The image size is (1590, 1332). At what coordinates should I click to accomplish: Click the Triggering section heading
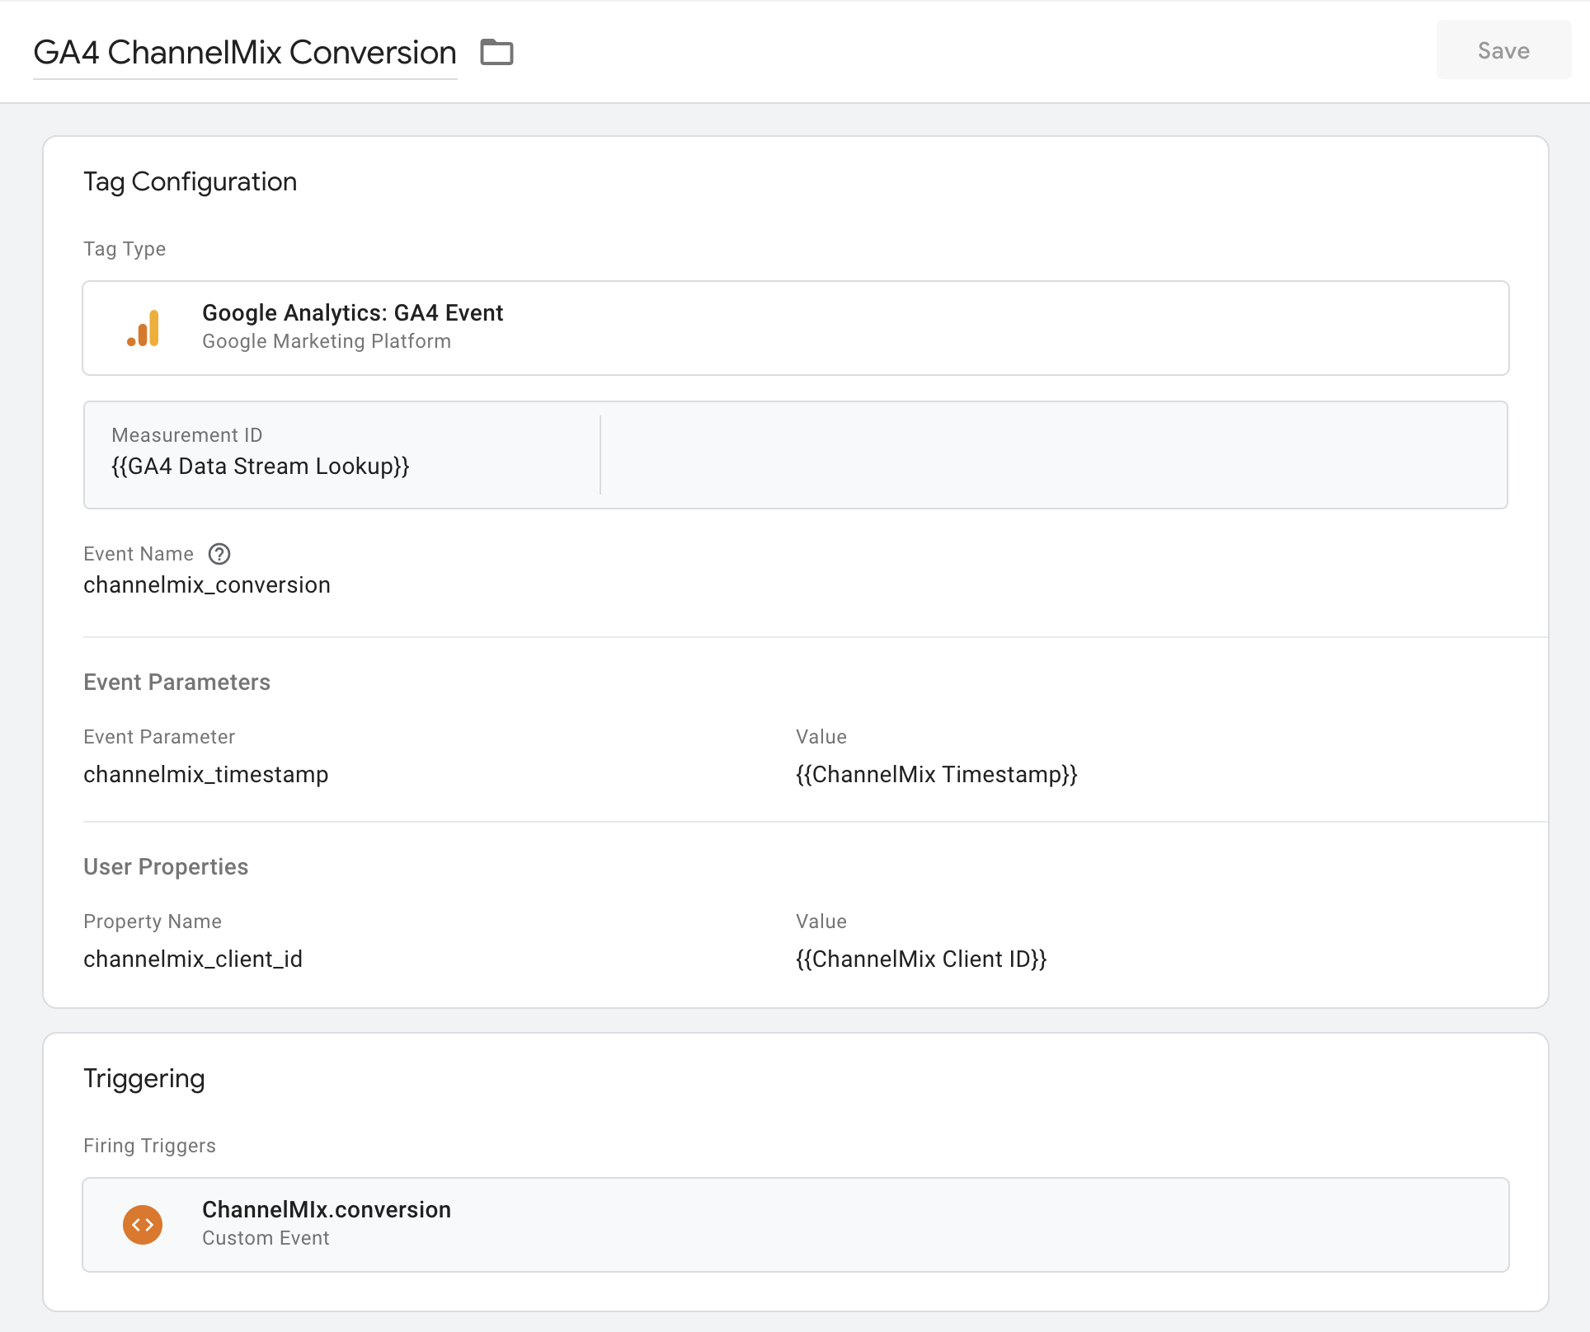(144, 1079)
